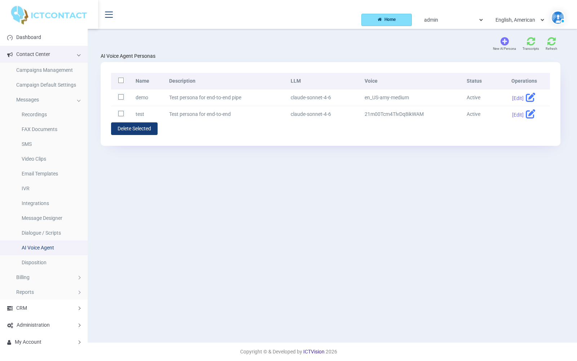The height and width of the screenshot is (361, 577).
Task: Click the pencil edit icon for demo persona
Action: click(530, 97)
